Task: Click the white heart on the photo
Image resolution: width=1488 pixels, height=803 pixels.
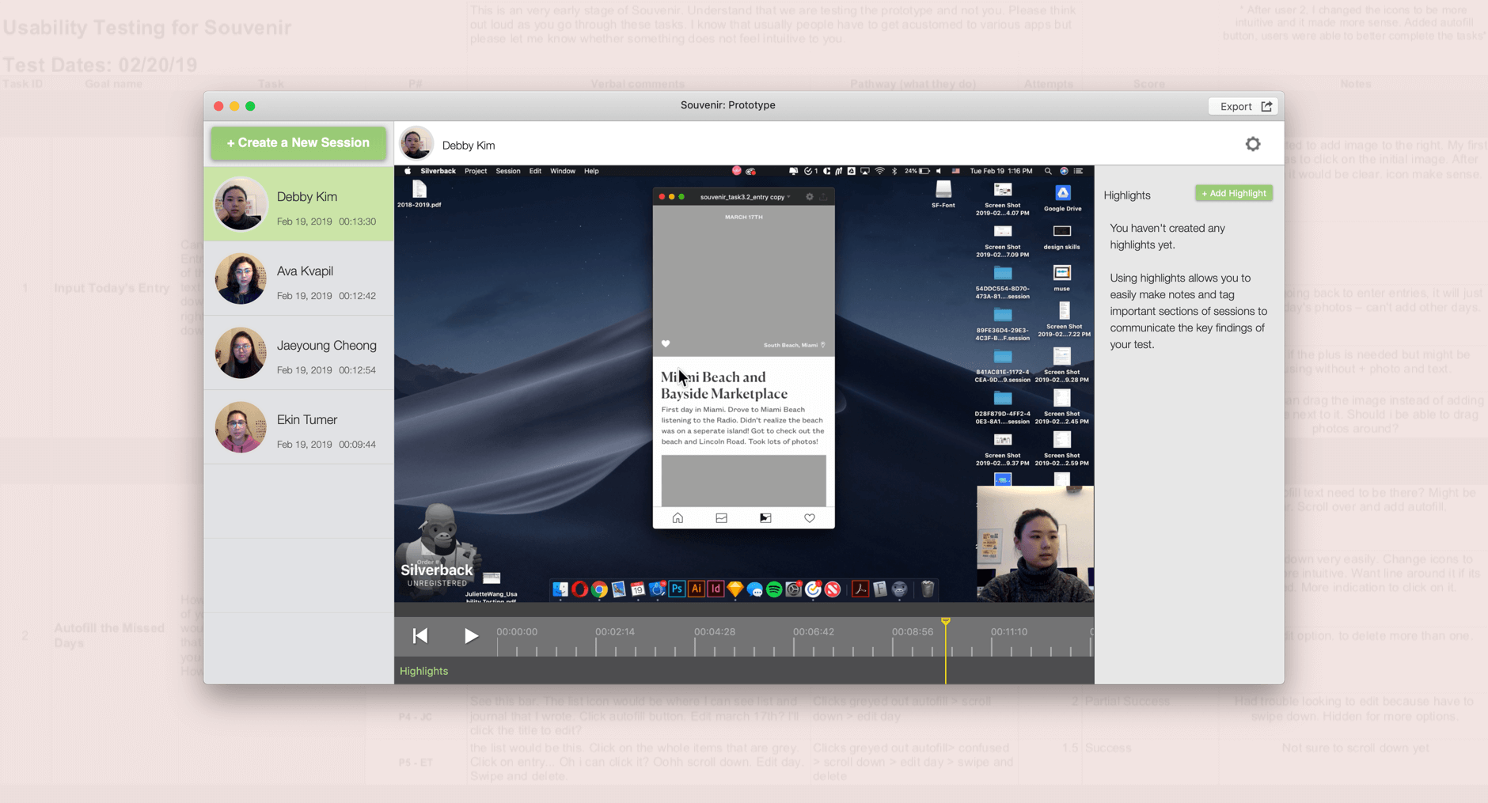Action: click(x=666, y=344)
